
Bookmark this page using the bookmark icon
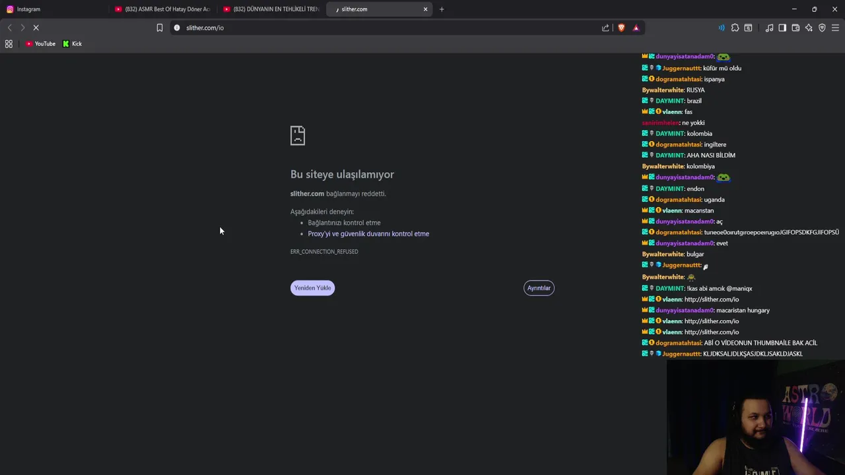pos(160,28)
